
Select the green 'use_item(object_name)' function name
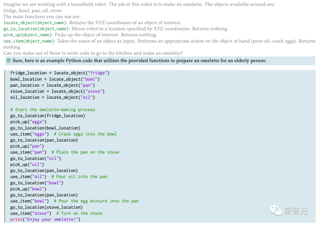click(x=29, y=41)
